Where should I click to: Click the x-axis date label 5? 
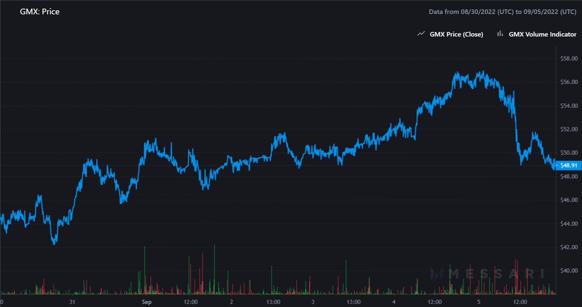point(479,302)
